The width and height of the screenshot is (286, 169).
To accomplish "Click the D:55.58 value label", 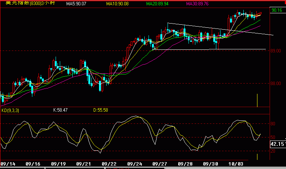I will [x=101, y=110].
